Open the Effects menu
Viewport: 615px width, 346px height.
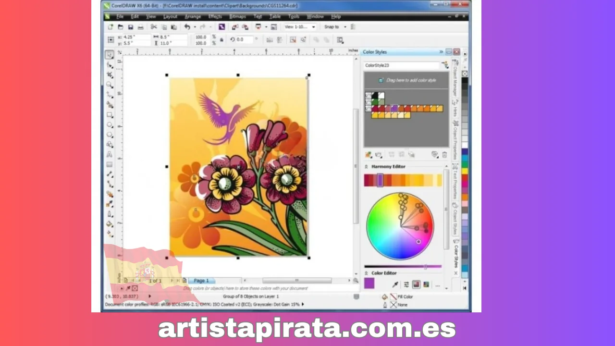tap(215, 16)
